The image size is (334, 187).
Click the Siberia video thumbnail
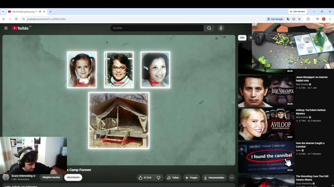point(266,181)
